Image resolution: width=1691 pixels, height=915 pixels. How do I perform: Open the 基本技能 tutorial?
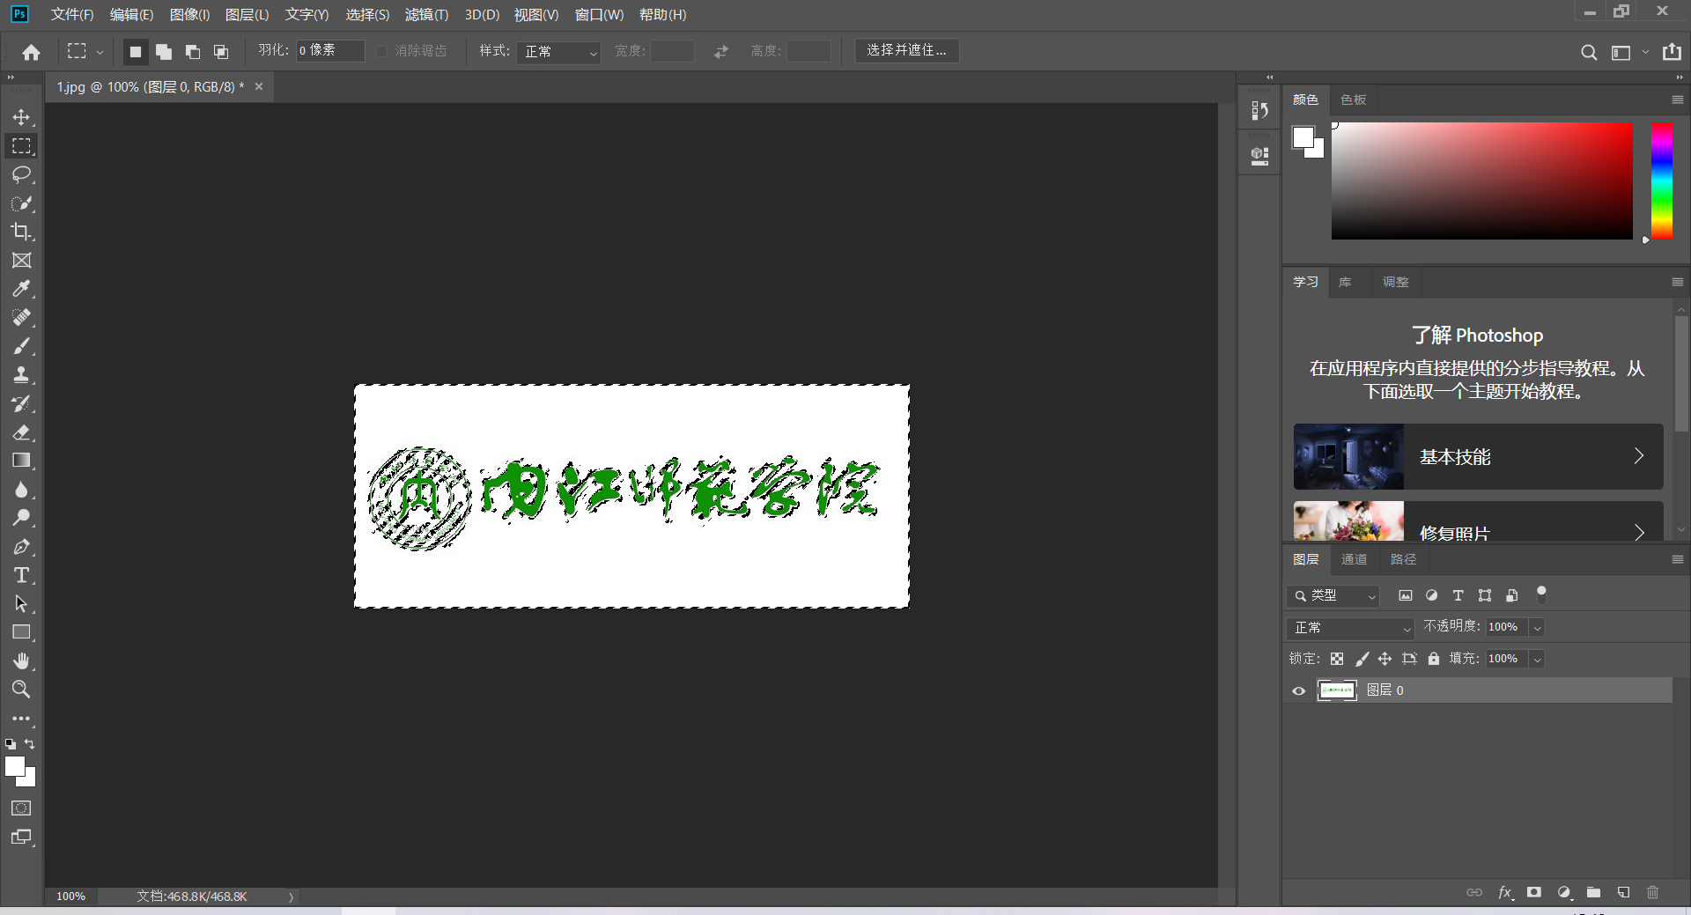1478,456
